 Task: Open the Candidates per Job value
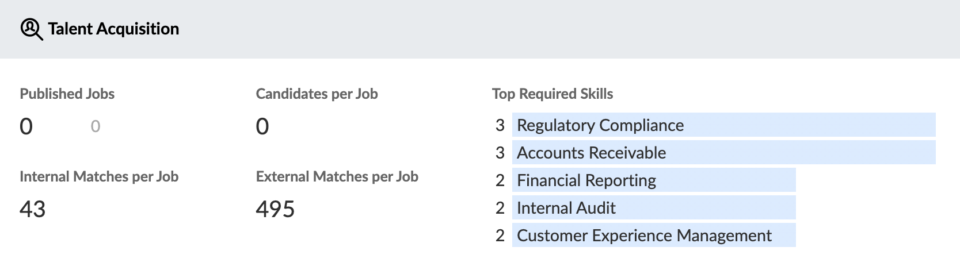262,126
